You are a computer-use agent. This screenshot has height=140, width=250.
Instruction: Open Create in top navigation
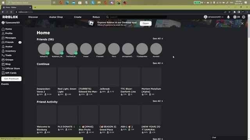(78, 17)
